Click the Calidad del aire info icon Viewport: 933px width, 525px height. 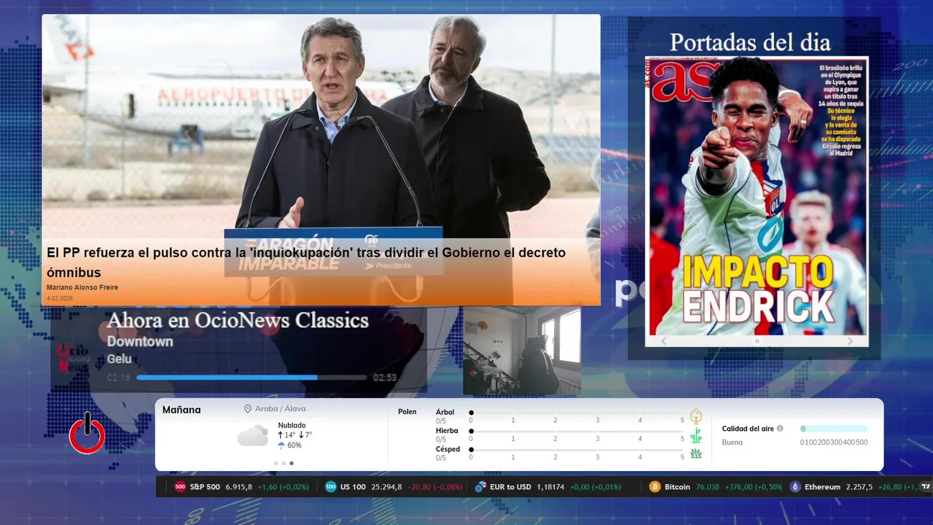pyautogui.click(x=780, y=429)
